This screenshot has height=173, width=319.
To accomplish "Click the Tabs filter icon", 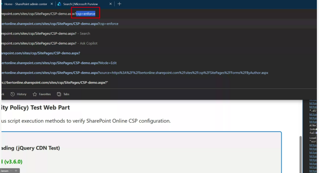I will (59, 94).
